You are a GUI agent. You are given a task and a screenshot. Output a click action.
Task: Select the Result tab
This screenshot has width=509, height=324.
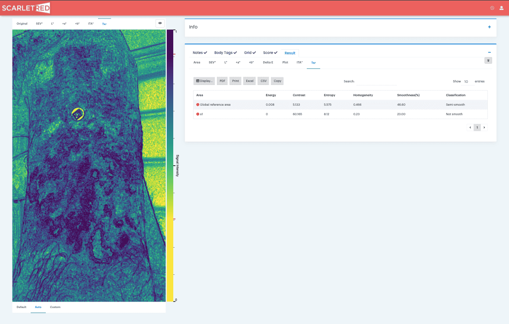(x=290, y=53)
